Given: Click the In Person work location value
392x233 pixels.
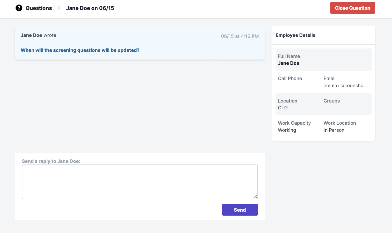Looking at the screenshot, I should coord(334,130).
